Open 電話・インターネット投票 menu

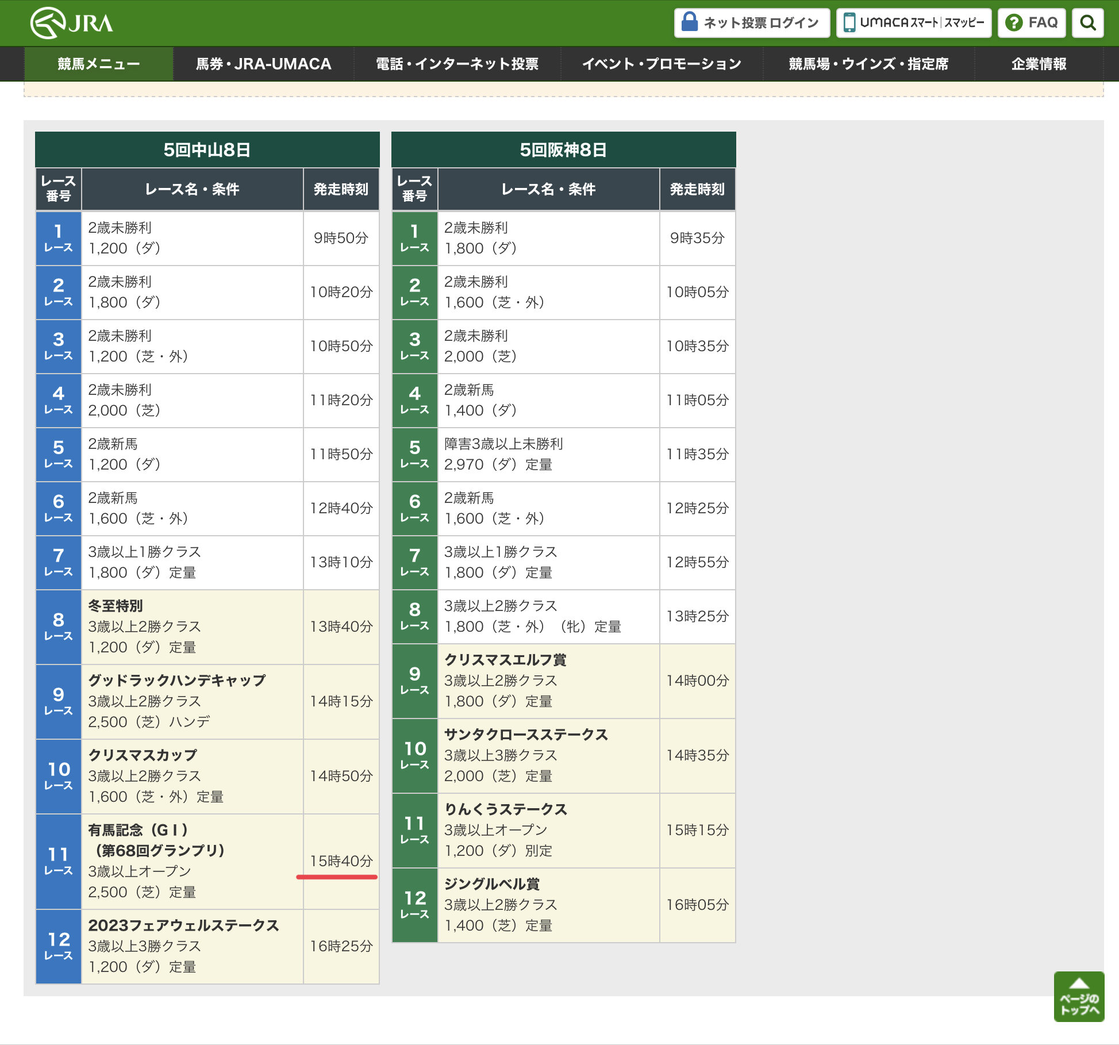click(457, 64)
